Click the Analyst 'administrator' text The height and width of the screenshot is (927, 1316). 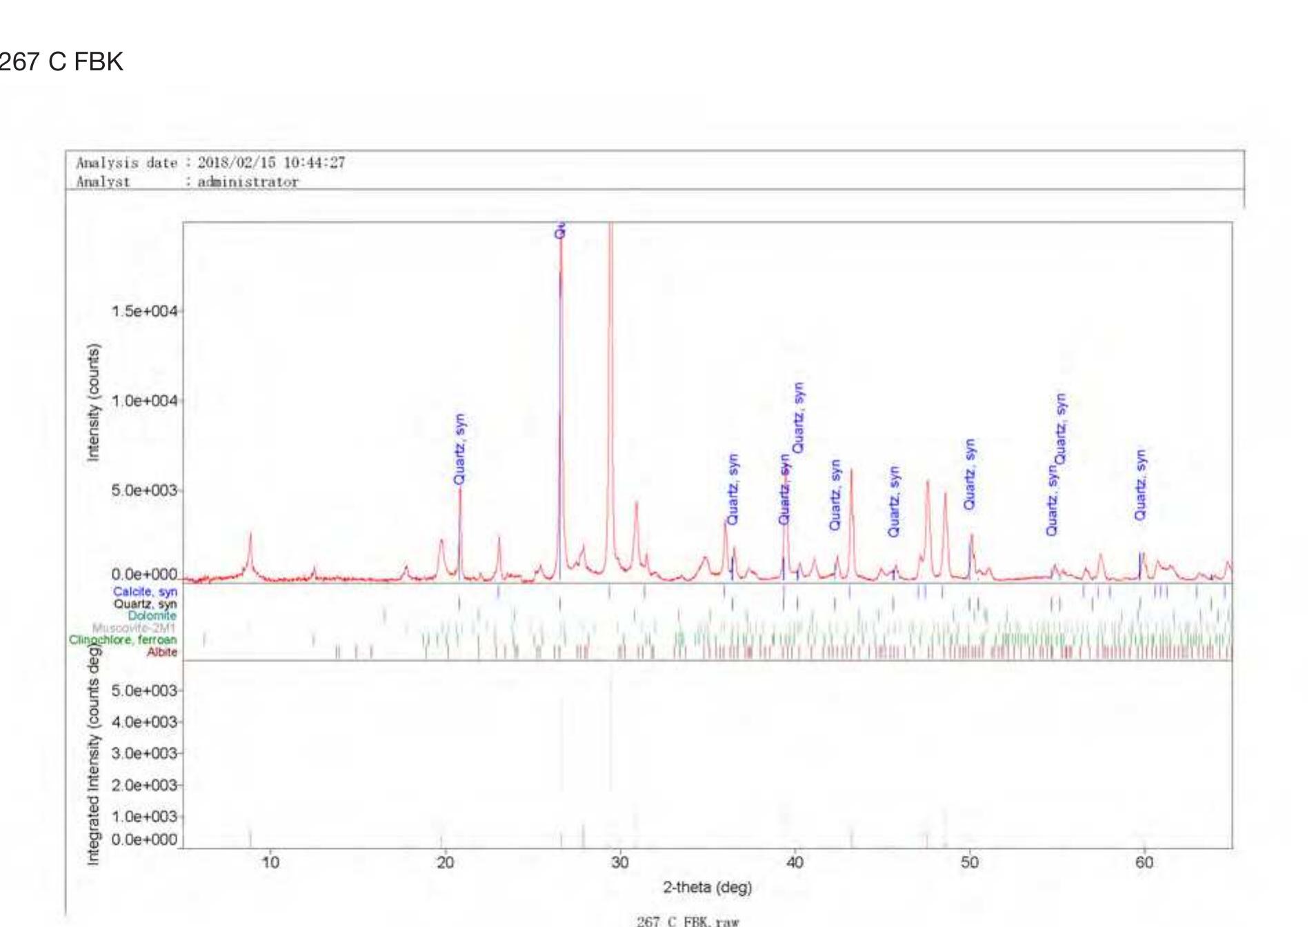pyautogui.click(x=248, y=182)
